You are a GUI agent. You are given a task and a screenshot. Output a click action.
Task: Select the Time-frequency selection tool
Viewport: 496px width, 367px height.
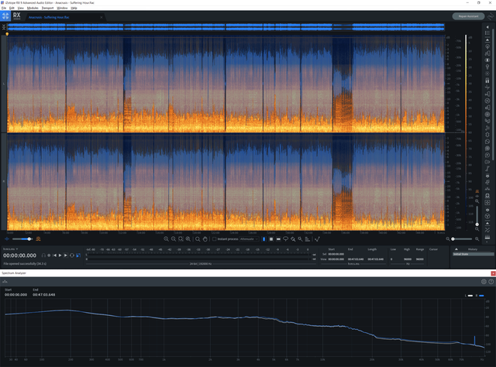[x=271, y=239]
